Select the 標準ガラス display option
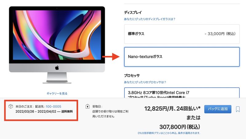Image resolution: width=246 pixels, height=139 pixels. tap(182, 34)
